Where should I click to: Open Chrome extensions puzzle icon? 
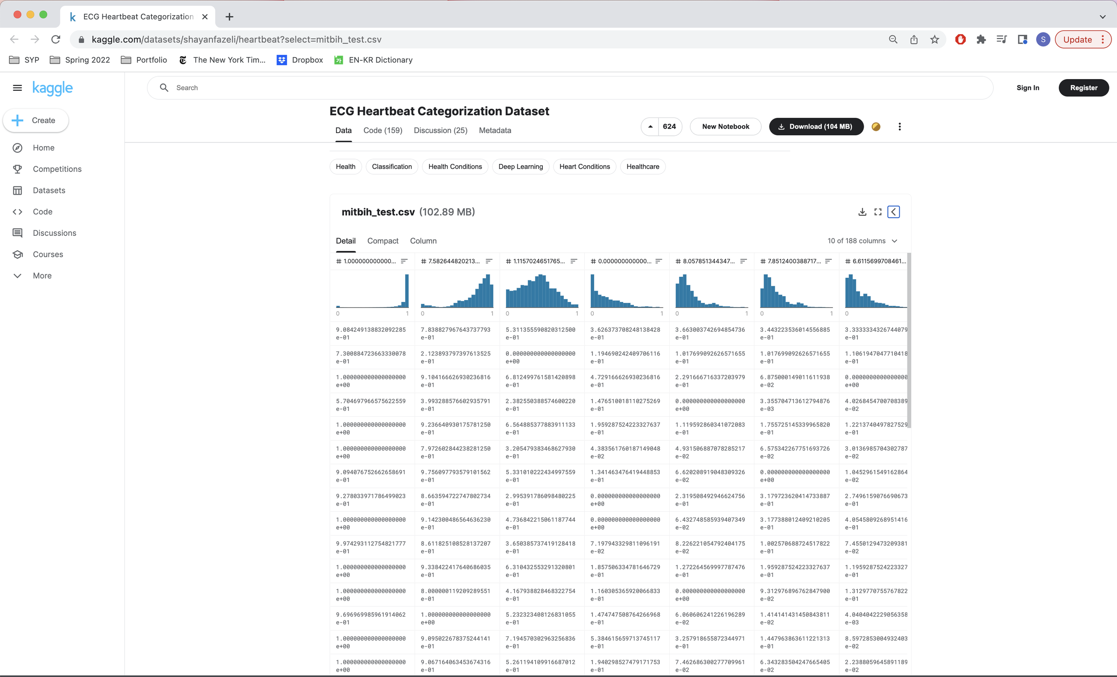981,39
